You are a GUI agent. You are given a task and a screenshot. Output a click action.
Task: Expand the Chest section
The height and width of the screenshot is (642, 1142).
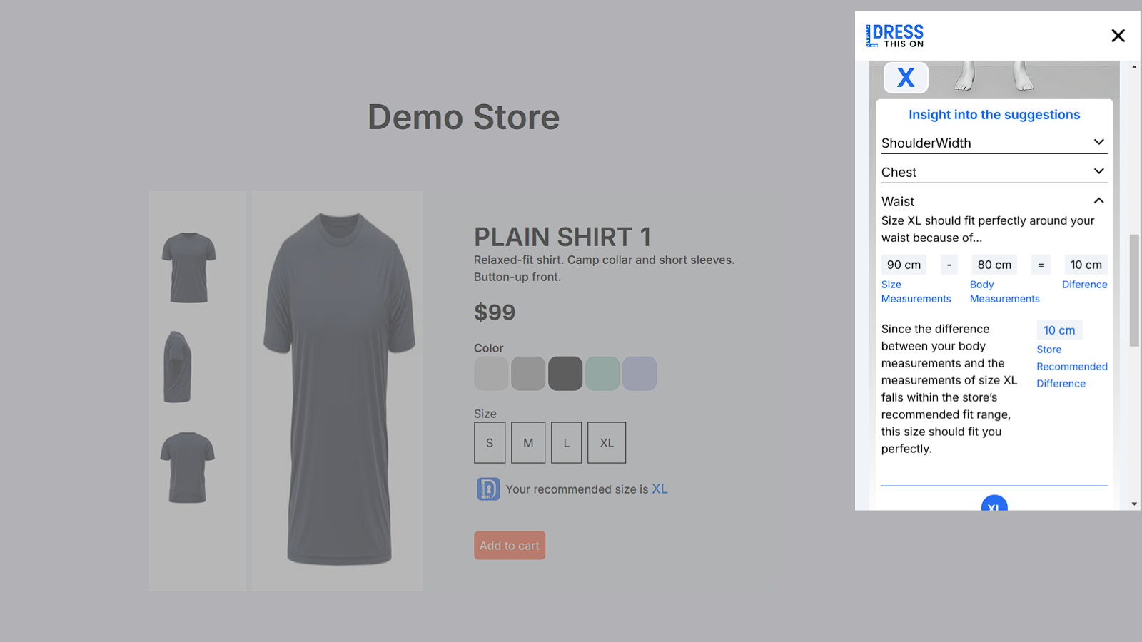pyautogui.click(x=994, y=172)
